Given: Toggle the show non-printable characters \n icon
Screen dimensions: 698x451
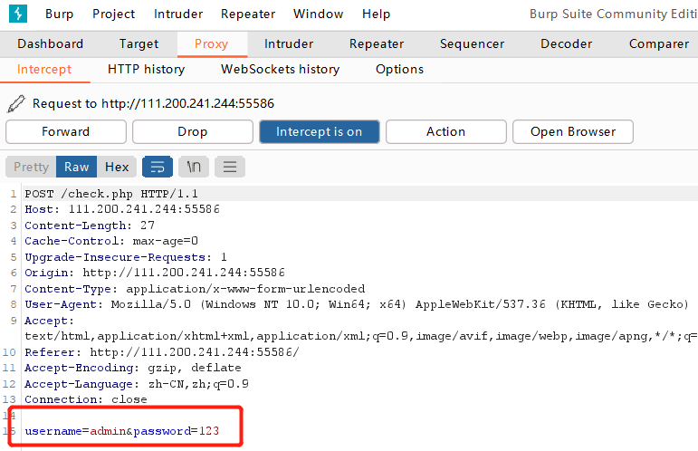Looking at the screenshot, I should (x=194, y=167).
